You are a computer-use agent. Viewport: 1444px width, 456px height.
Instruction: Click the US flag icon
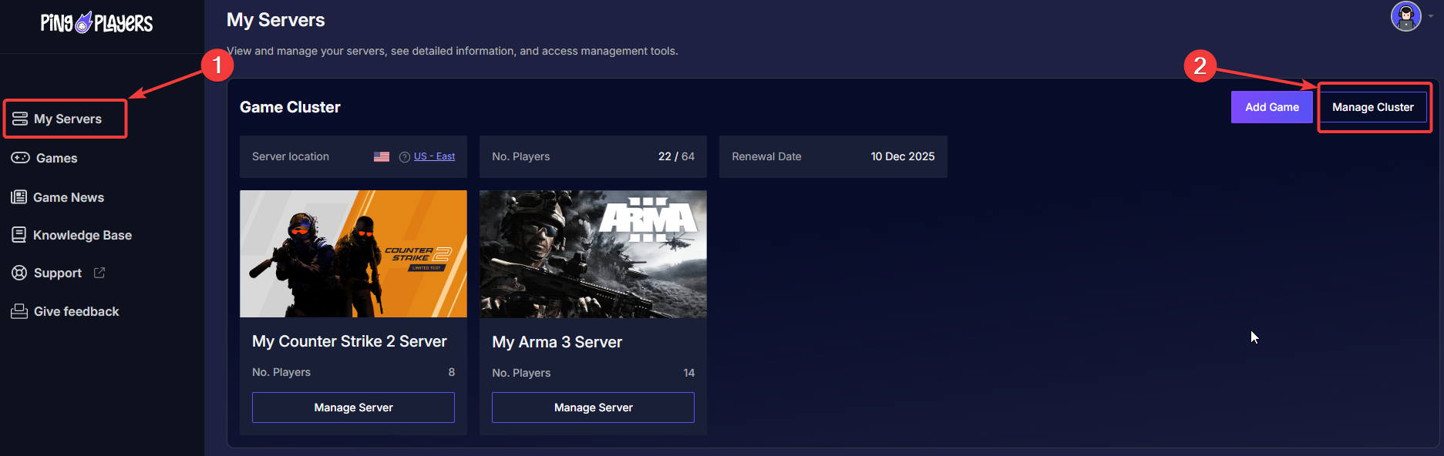point(382,156)
